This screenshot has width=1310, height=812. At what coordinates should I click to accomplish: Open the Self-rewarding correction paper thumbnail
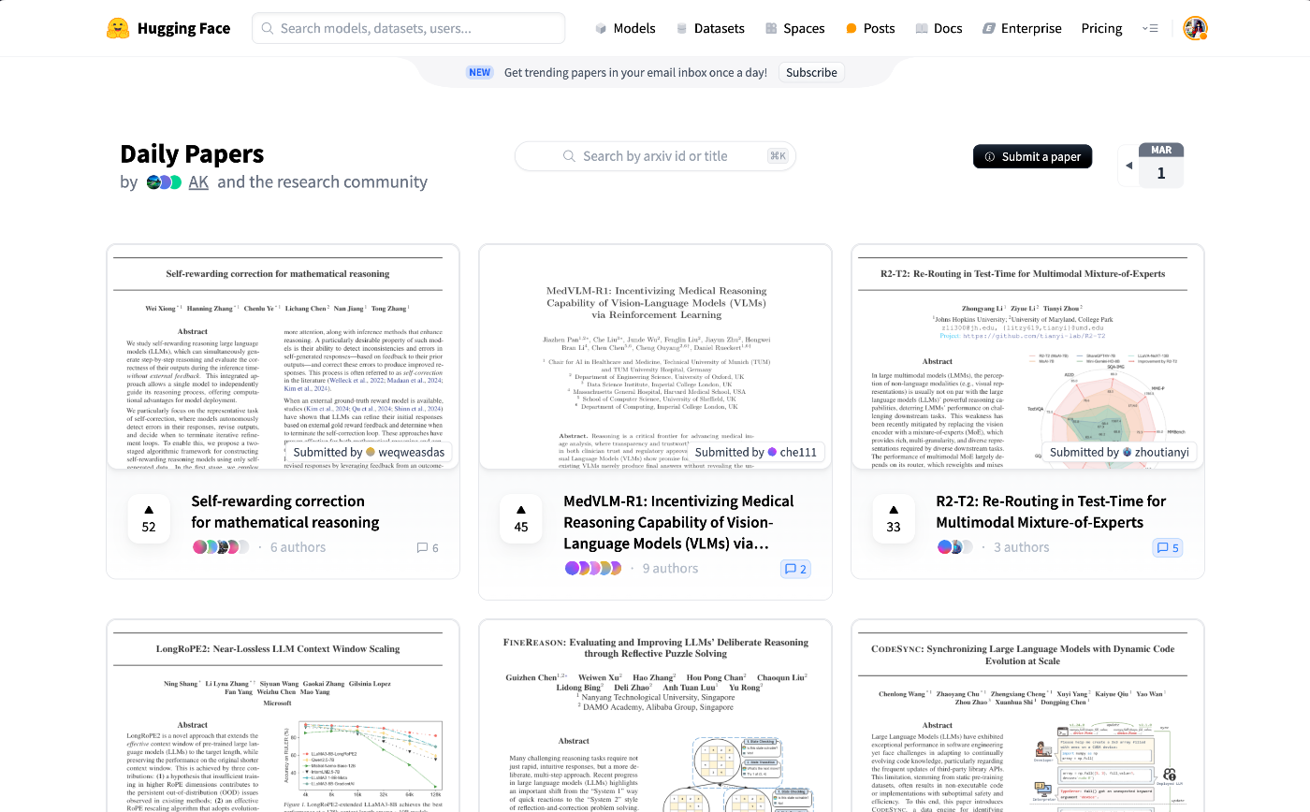click(283, 357)
